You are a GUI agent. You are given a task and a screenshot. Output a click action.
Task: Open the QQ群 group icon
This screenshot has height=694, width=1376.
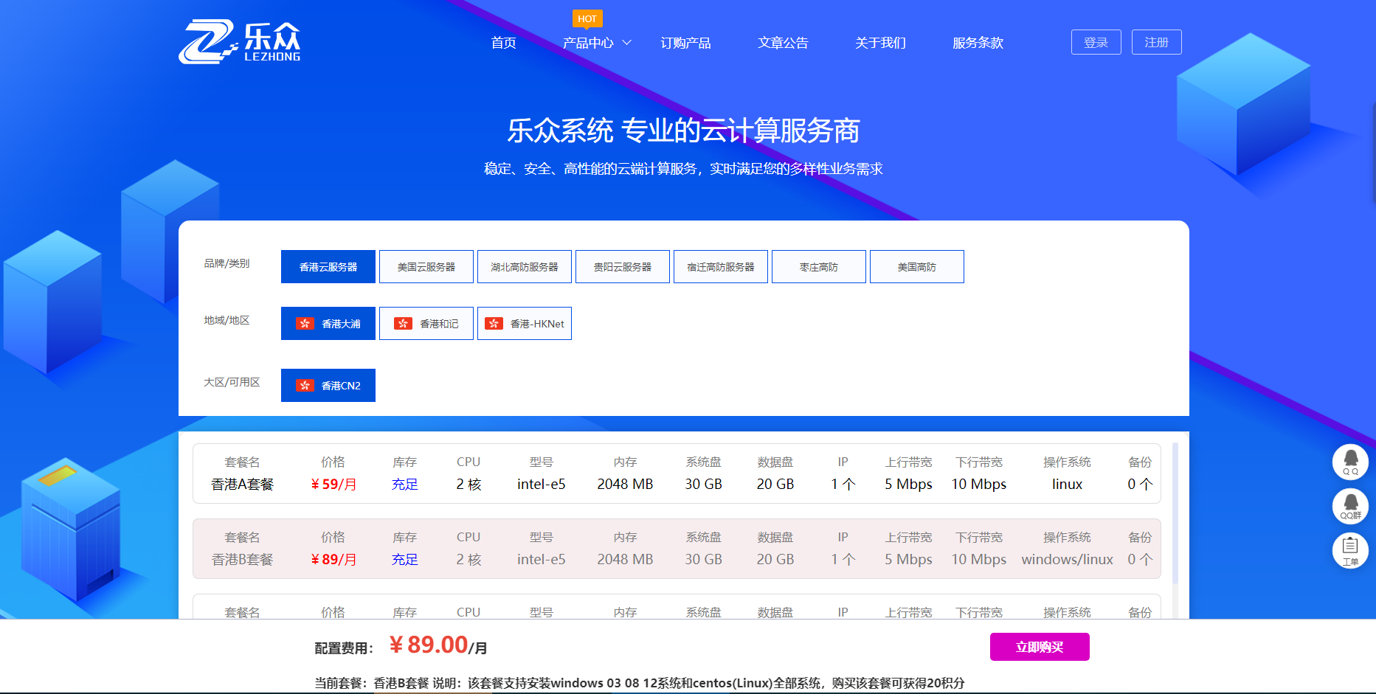[1349, 507]
